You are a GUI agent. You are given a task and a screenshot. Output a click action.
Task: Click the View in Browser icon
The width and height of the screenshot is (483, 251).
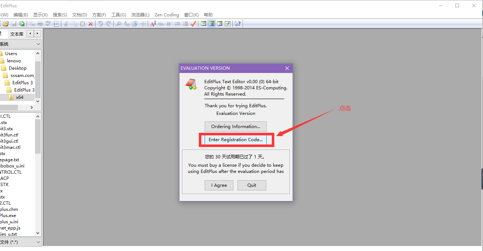pos(56,24)
